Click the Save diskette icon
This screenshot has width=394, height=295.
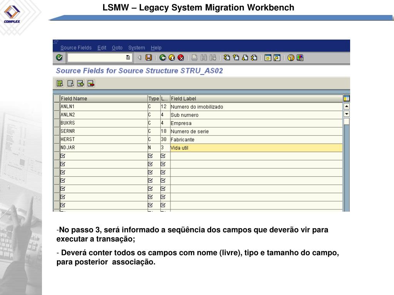[x=149, y=58]
